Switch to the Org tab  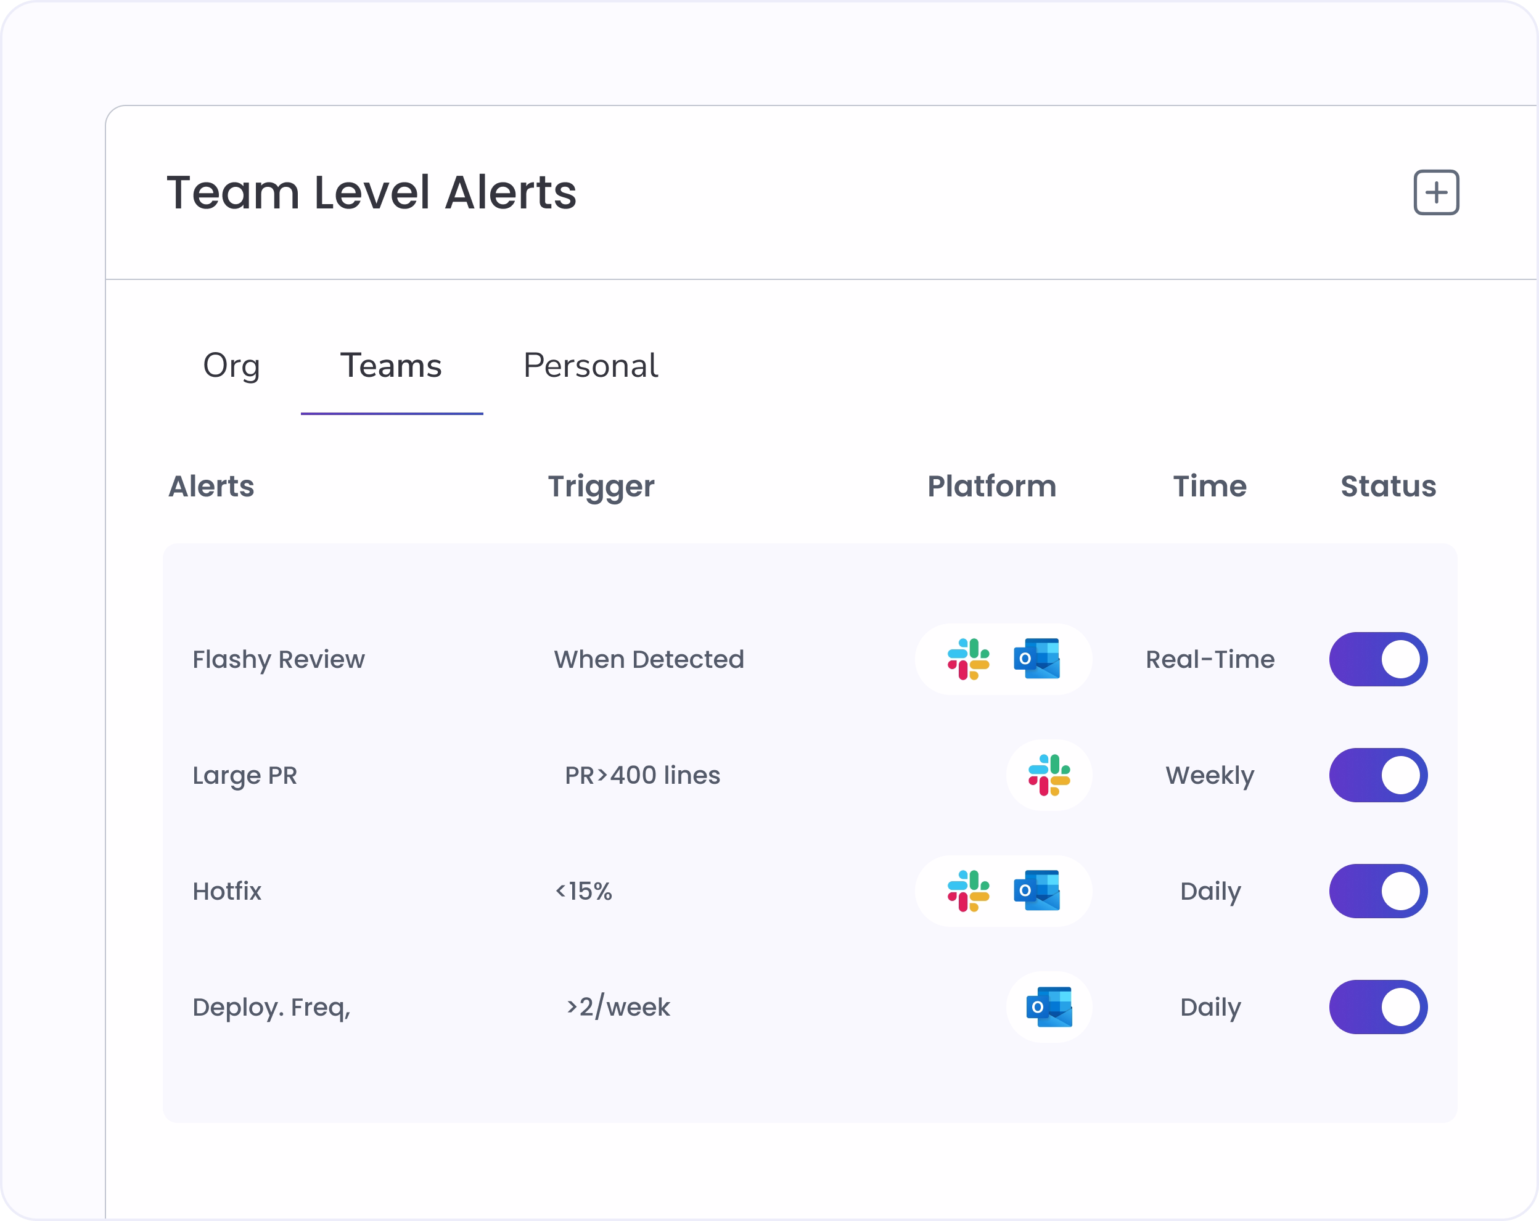(231, 366)
